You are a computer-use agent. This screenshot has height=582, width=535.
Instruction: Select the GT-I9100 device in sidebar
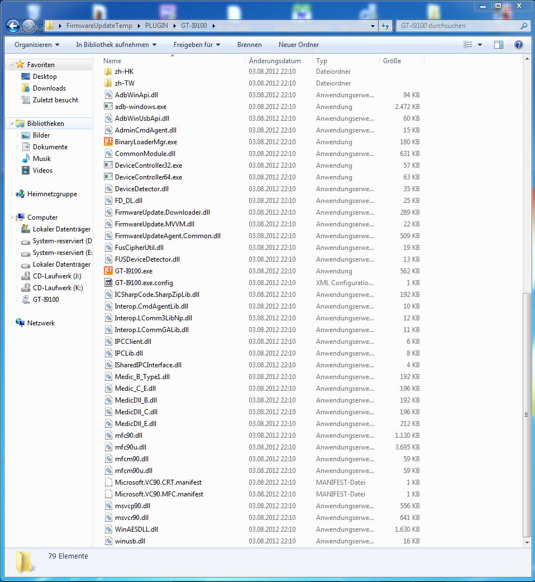pos(46,300)
